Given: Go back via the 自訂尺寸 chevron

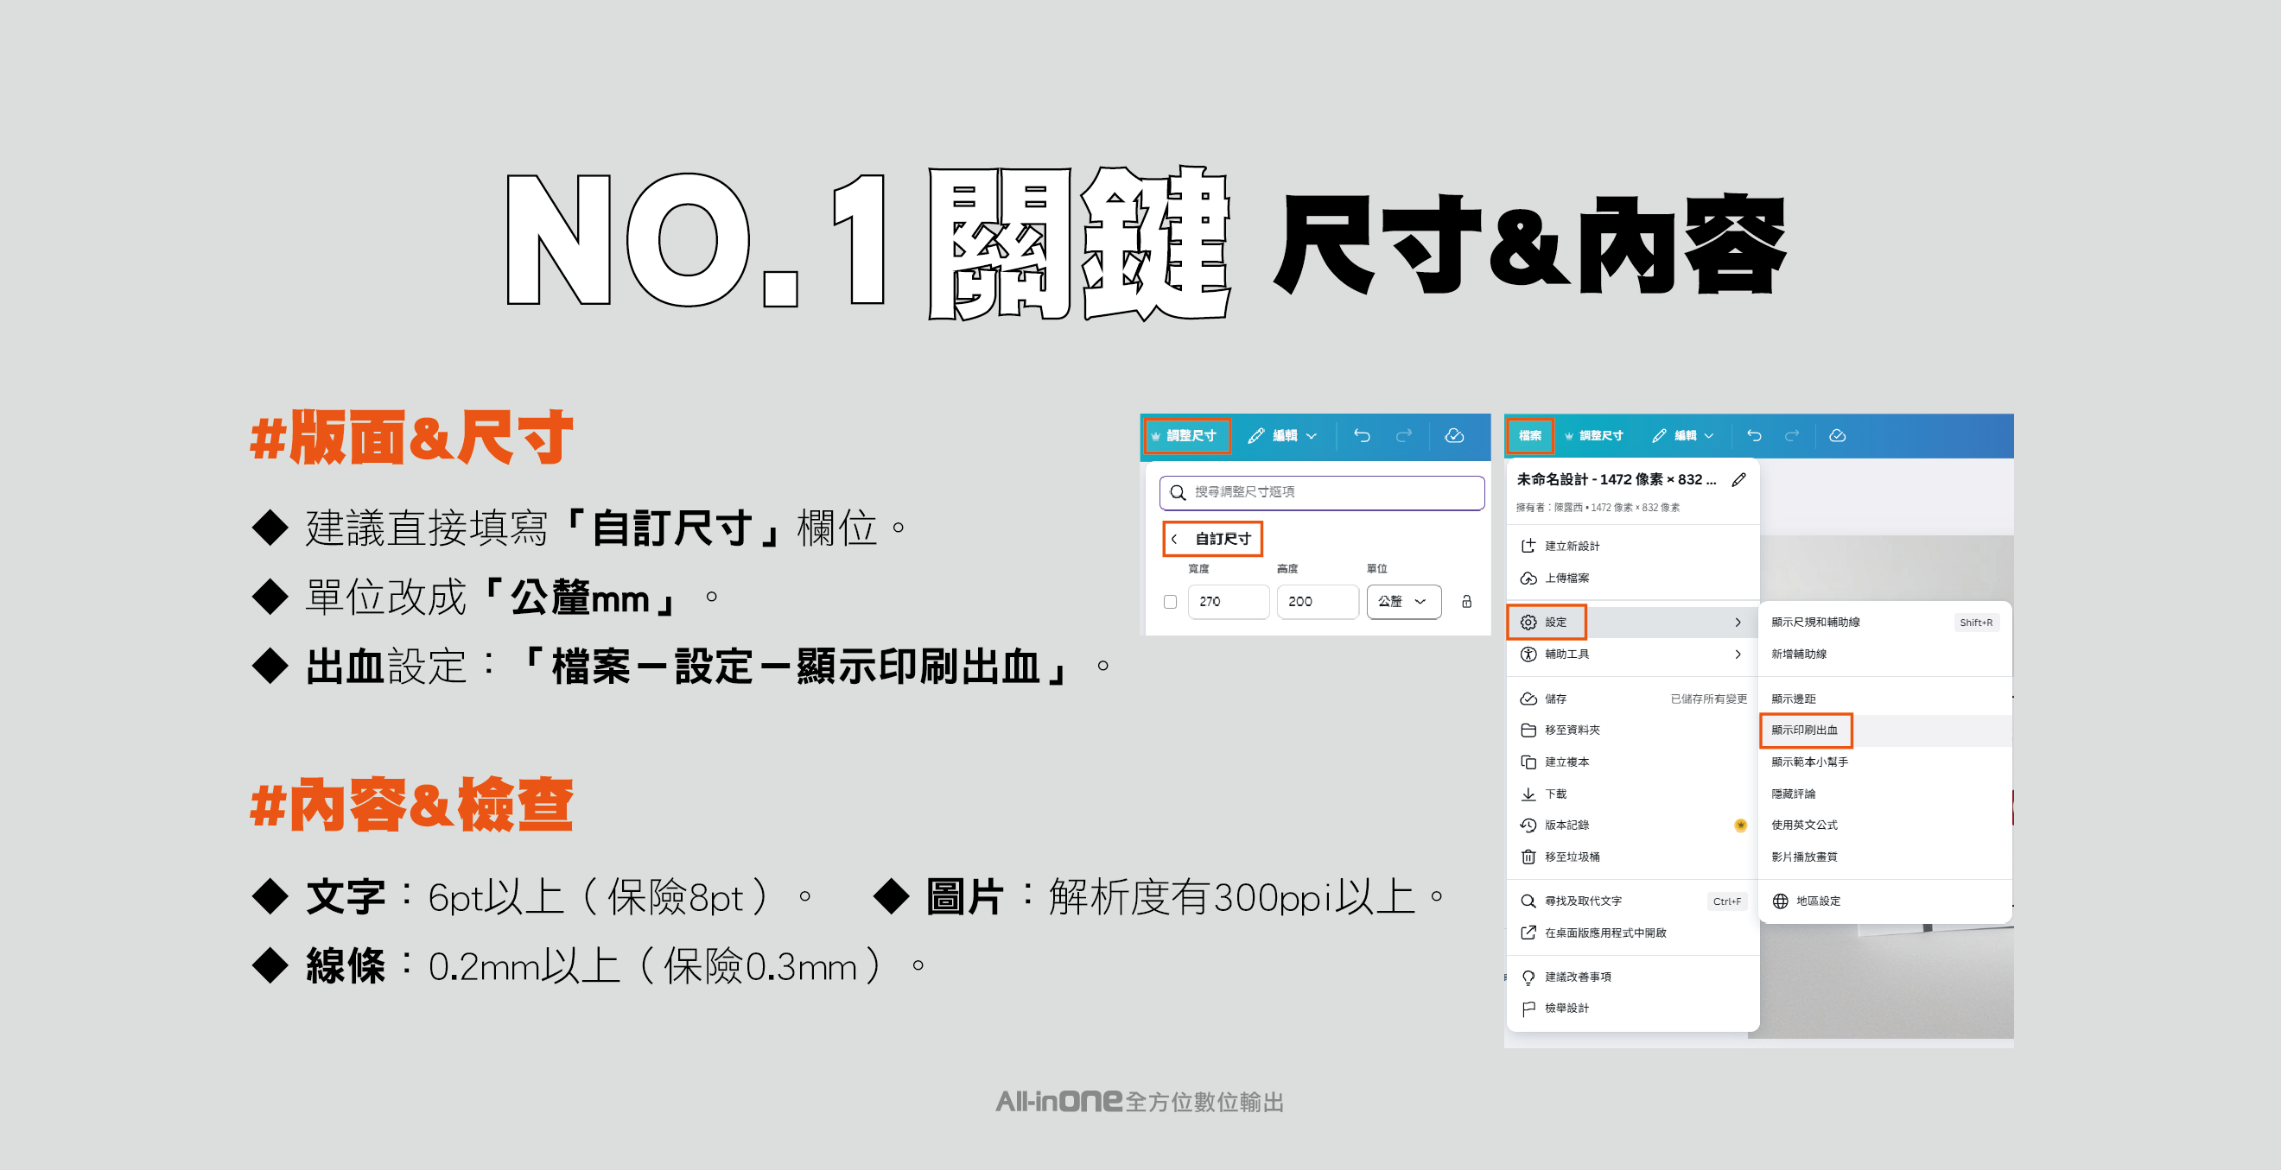Looking at the screenshot, I should point(1174,539).
